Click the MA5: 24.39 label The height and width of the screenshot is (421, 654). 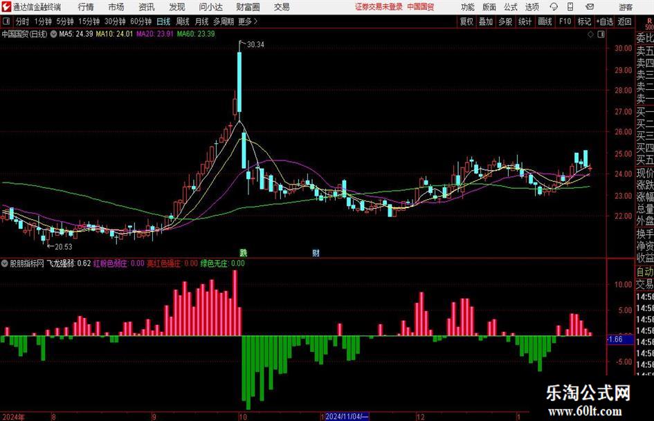coord(76,34)
